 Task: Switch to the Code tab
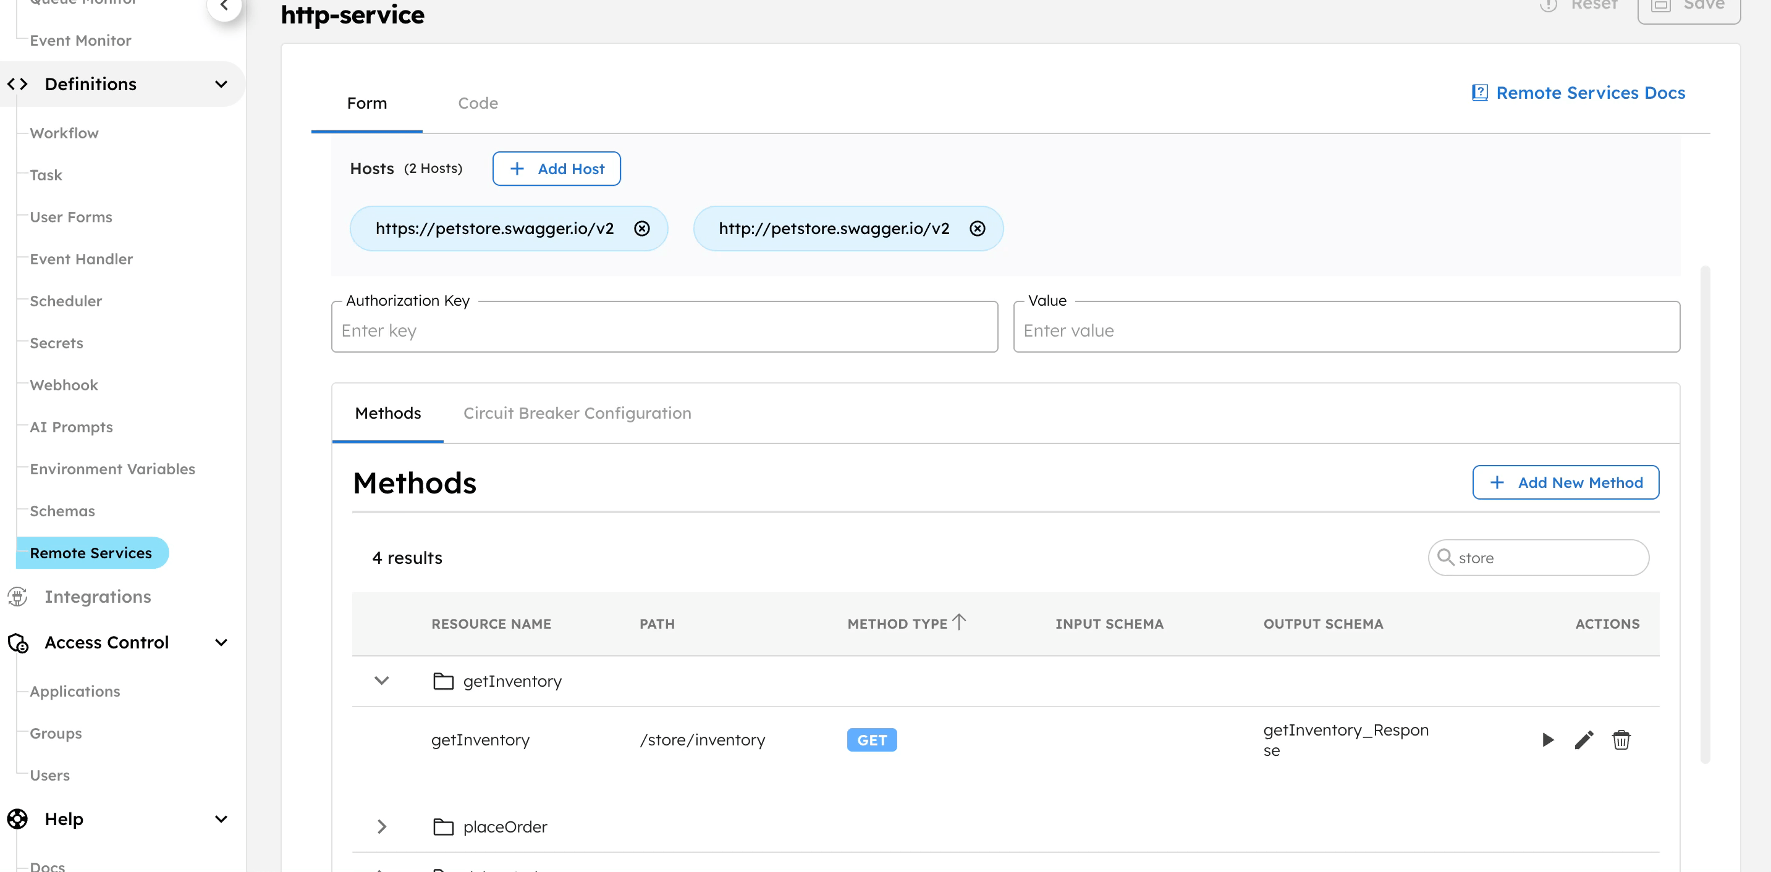tap(478, 103)
